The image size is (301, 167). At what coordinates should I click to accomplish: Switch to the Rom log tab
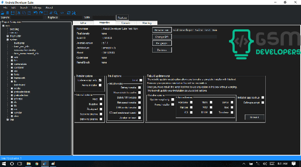pos(147,23)
